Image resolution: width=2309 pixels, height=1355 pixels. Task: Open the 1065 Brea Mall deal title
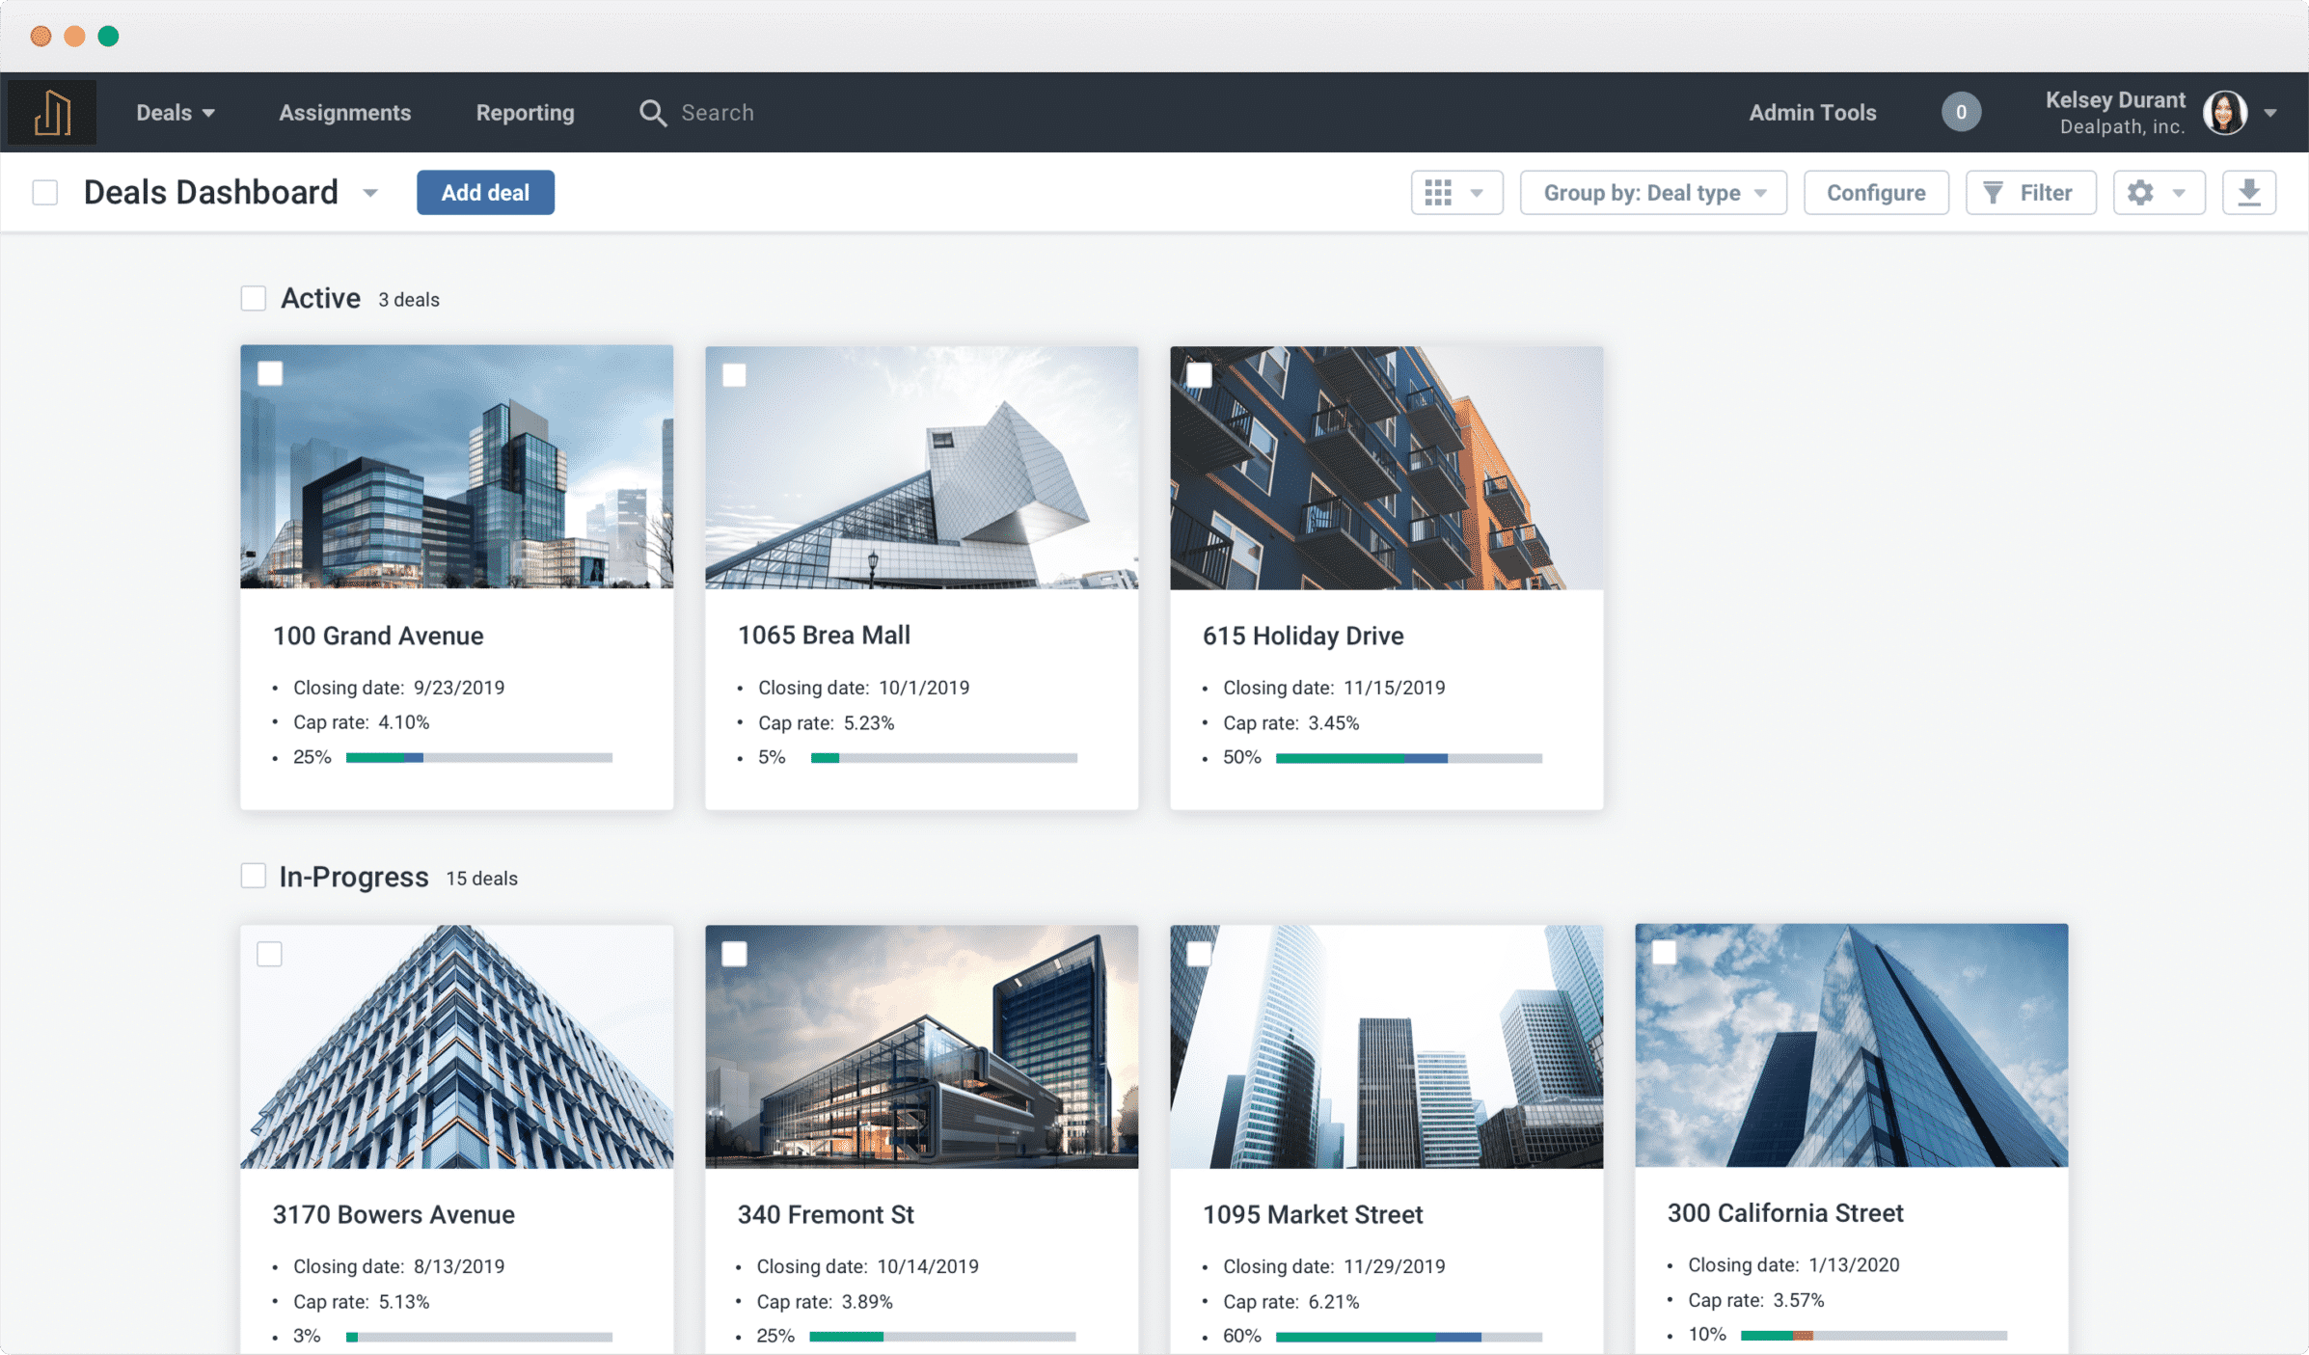tap(824, 635)
